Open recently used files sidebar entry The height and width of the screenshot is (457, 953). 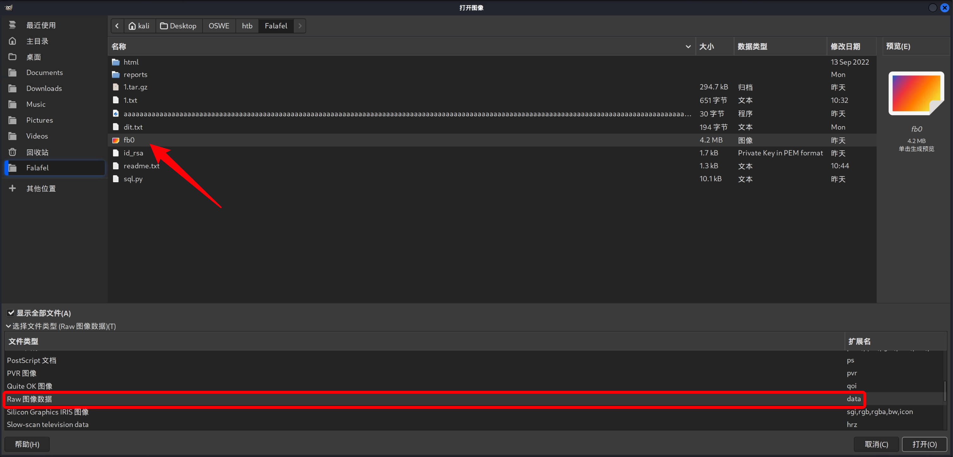click(x=41, y=25)
